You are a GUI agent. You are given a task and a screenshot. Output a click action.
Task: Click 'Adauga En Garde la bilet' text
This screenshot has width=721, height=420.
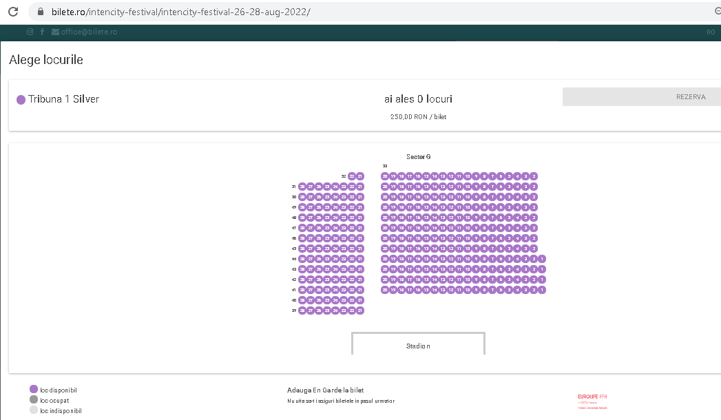(x=325, y=390)
